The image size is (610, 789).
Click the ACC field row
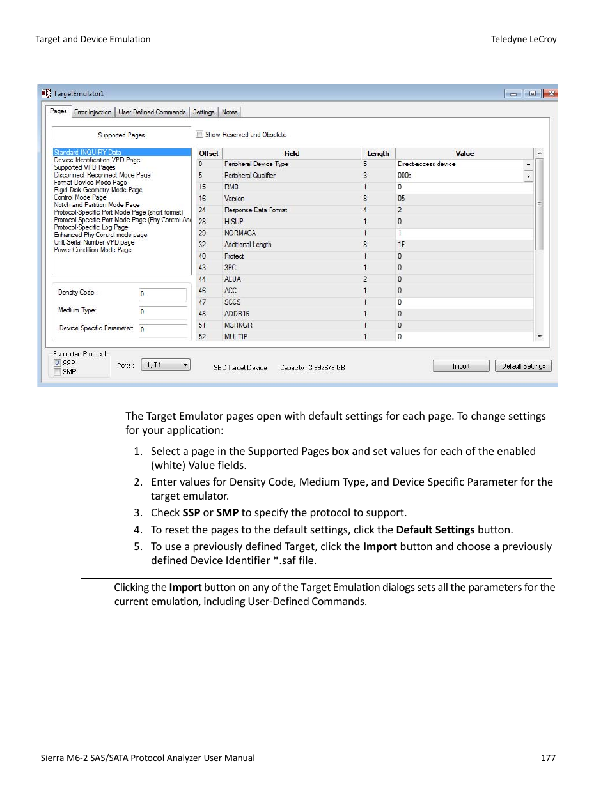point(364,291)
